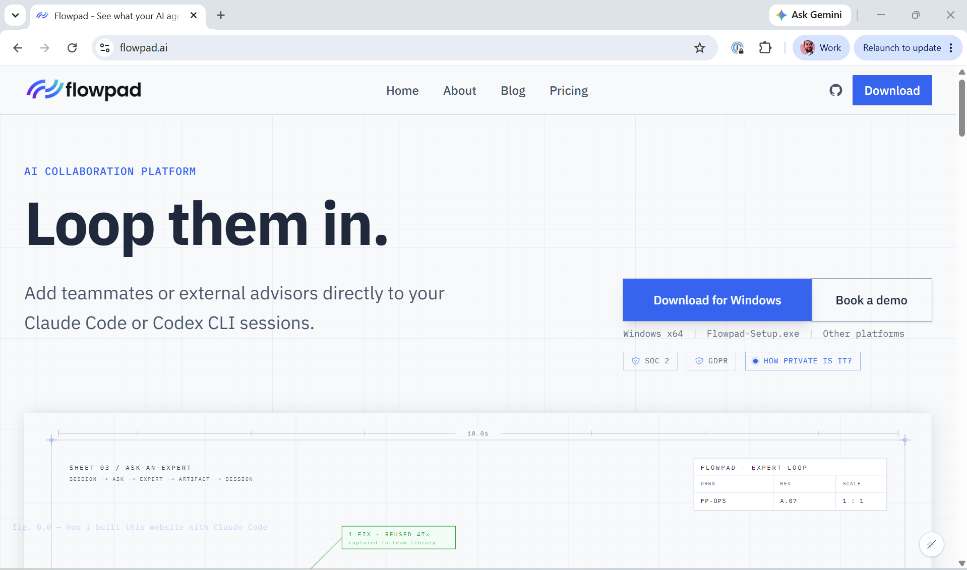967x570 pixels.
Task: Open a new browser tab
Action: tap(221, 15)
